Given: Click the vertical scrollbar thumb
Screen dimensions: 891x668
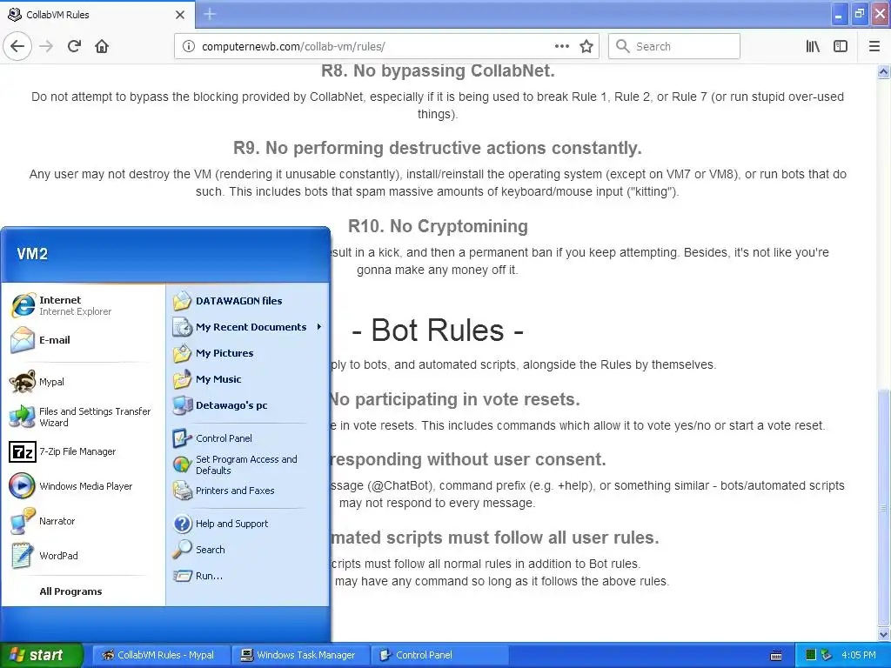Looking at the screenshot, I should tap(884, 507).
